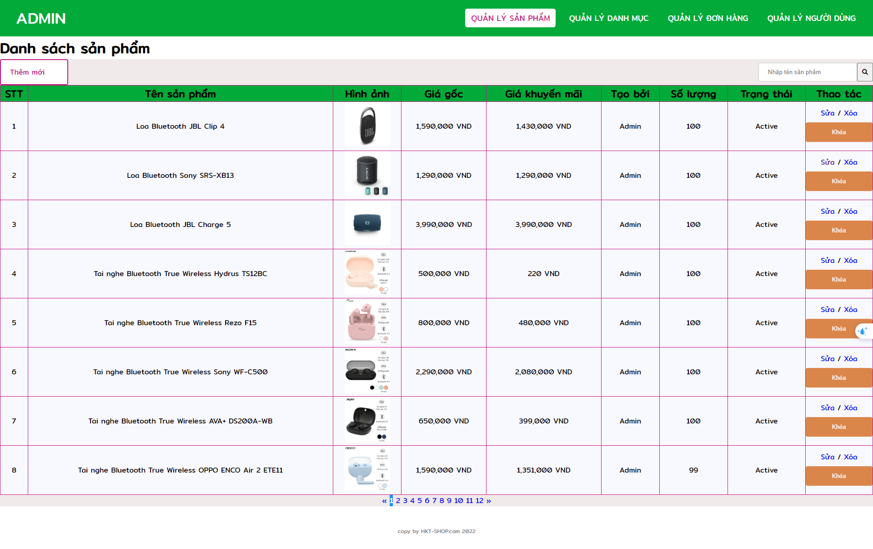This screenshot has height=549, width=873.
Task: Click Xóa for Loa Bluetooth JBL Clip 4
Action: (850, 113)
